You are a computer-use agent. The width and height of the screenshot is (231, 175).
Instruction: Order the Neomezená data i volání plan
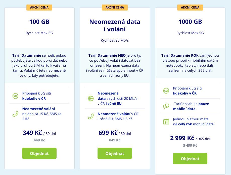click(115, 153)
